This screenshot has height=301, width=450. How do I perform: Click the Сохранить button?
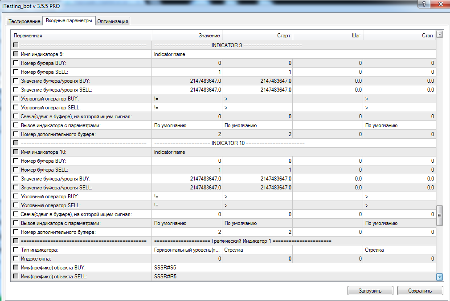pyautogui.click(x=420, y=291)
